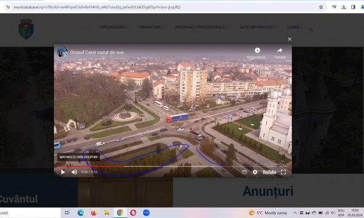This screenshot has height=218, width=364.
Task: Open the video on YouTube logo
Action: 269,172
